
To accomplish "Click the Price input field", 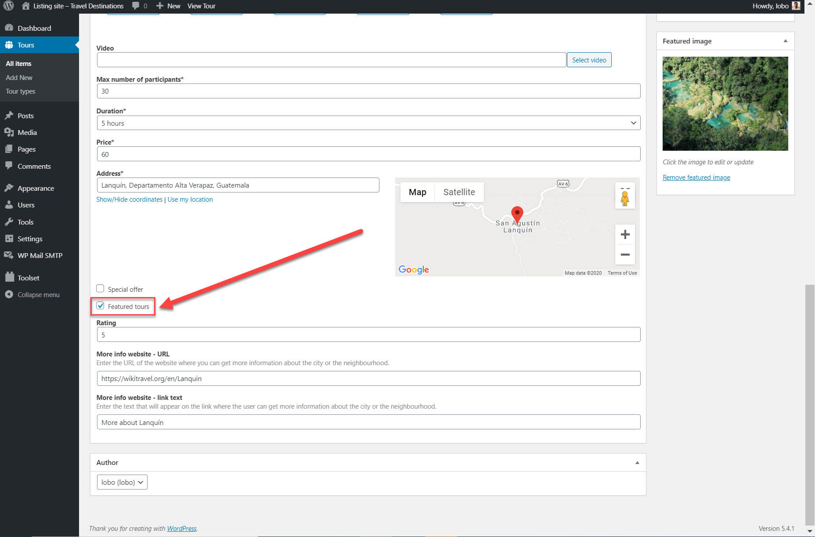I will 368,154.
